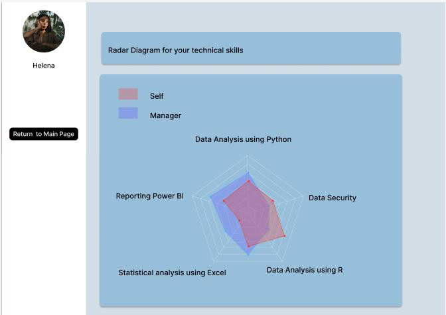Click the Helena username label
Viewport: 446px width, 315px height.
pyautogui.click(x=44, y=66)
